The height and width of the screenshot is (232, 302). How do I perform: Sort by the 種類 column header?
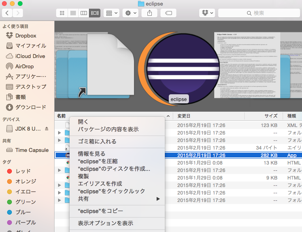(292, 116)
